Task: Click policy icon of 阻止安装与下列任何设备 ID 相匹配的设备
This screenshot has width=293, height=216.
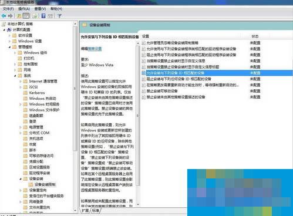Action: click(144, 79)
